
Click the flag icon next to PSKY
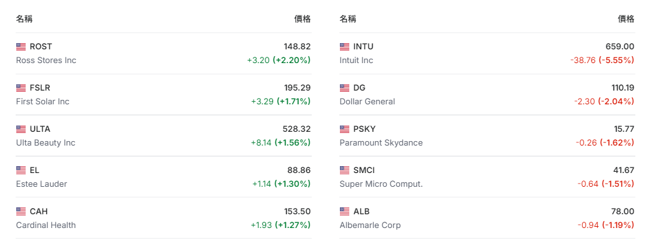point(344,129)
